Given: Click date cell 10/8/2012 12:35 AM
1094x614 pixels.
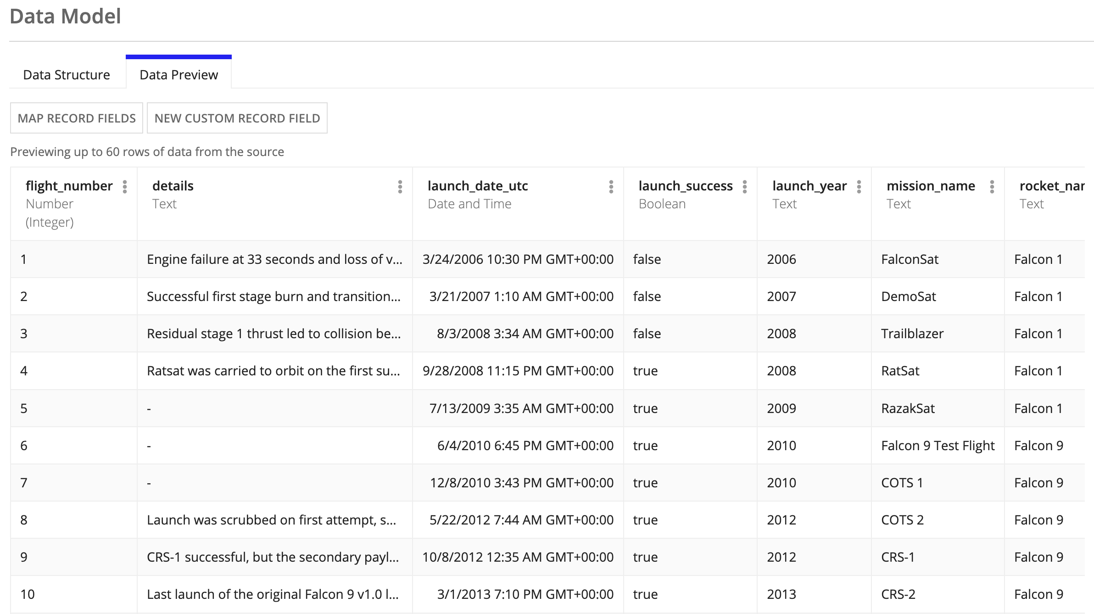Looking at the screenshot, I should pos(518,557).
